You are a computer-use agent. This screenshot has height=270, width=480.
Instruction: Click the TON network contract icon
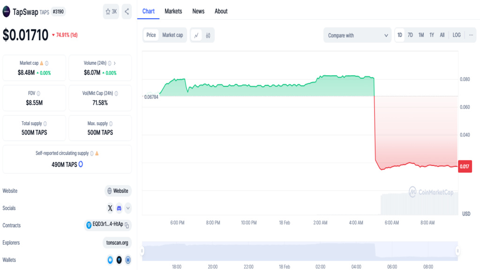coord(89,225)
